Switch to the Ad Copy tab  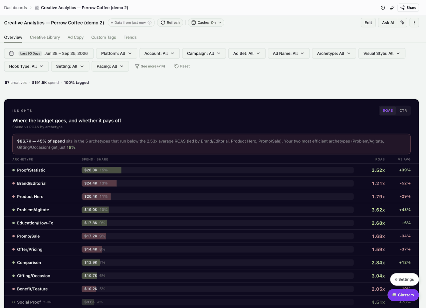point(76,37)
